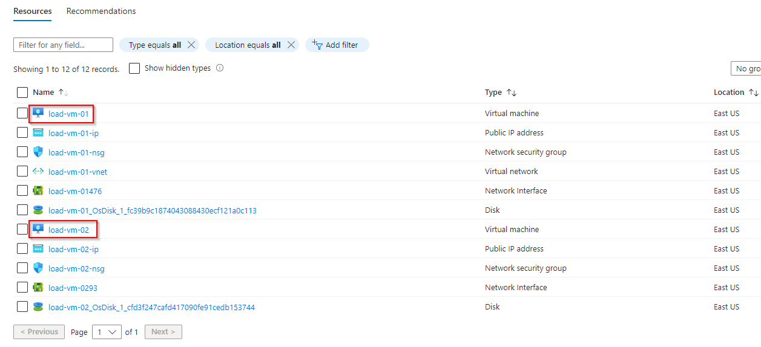Image resolution: width=761 pixels, height=347 pixels.
Task: Click the load-vm-01_OsDisk disk icon
Action: pos(38,210)
